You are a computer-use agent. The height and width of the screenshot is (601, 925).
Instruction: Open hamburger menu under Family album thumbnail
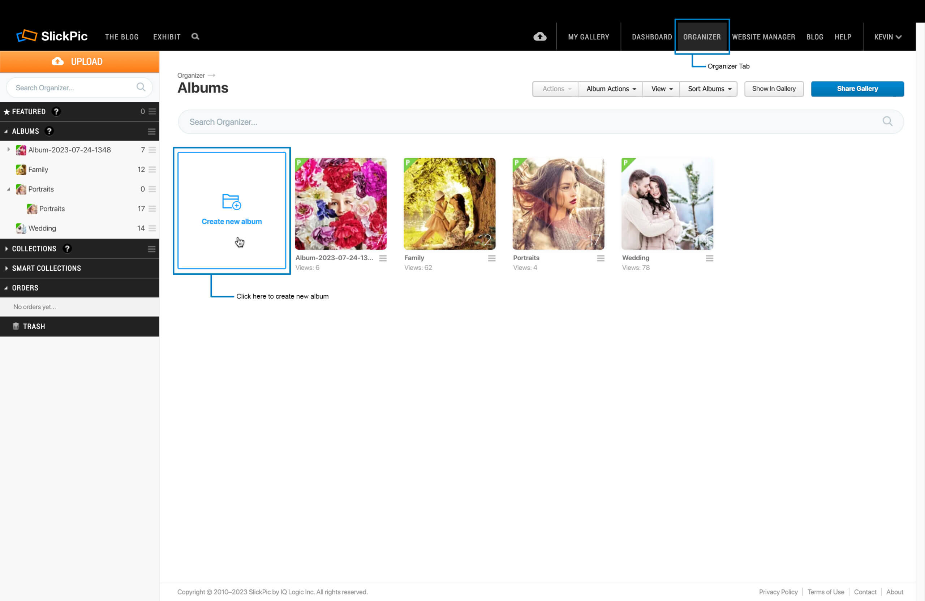point(492,258)
